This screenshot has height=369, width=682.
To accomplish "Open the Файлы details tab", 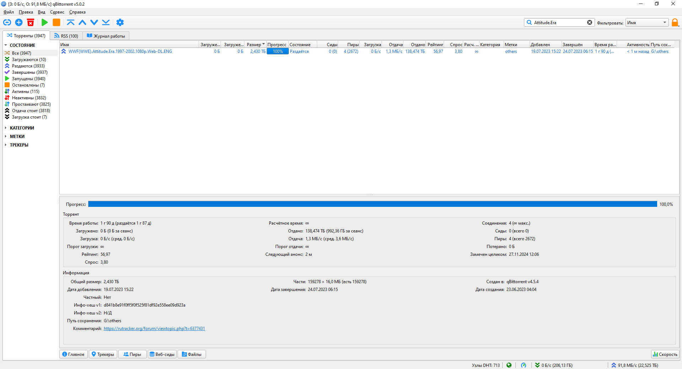I will tap(192, 354).
